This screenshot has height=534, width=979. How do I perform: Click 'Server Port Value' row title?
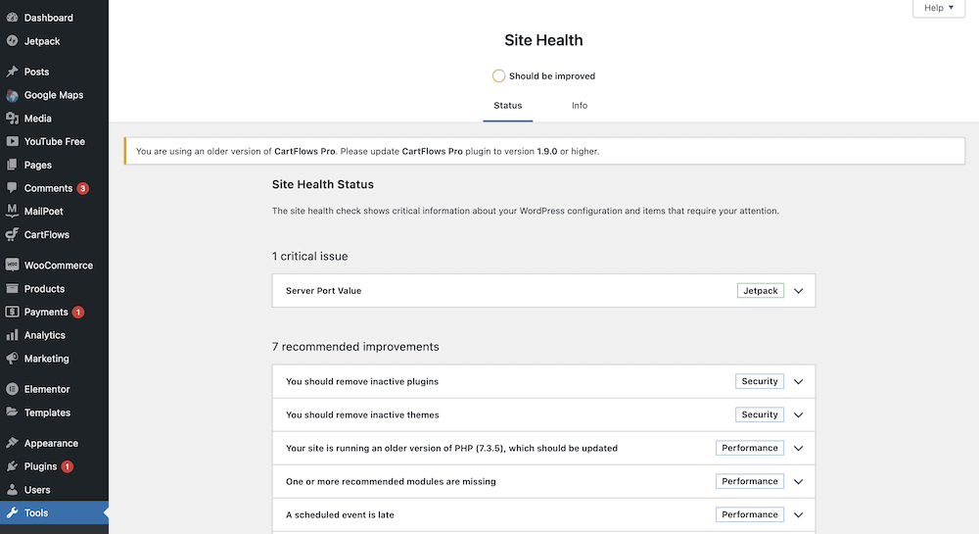point(323,290)
